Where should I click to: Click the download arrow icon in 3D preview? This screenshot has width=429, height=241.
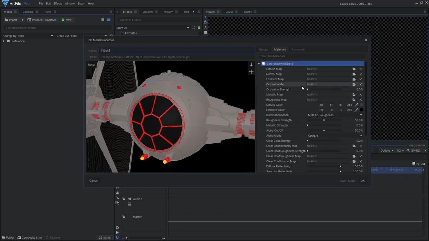coord(251,65)
